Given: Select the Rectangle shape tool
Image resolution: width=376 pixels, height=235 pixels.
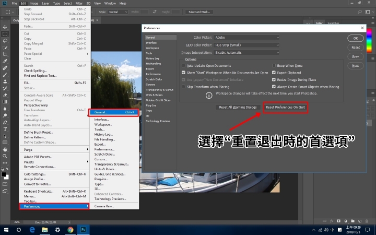Looking at the screenshot, I should [x=5, y=143].
